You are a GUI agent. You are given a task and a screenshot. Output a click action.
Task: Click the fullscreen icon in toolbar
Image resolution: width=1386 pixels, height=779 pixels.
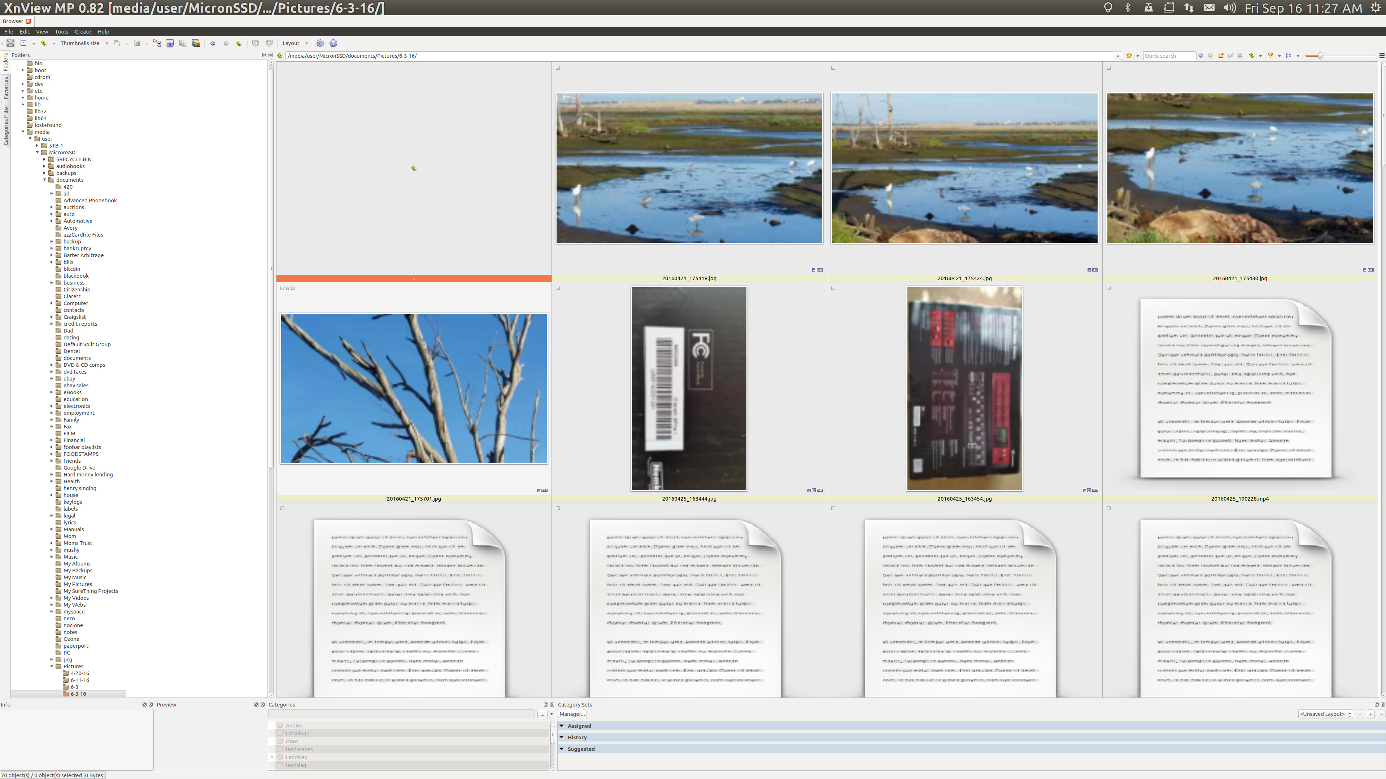pos(10,44)
